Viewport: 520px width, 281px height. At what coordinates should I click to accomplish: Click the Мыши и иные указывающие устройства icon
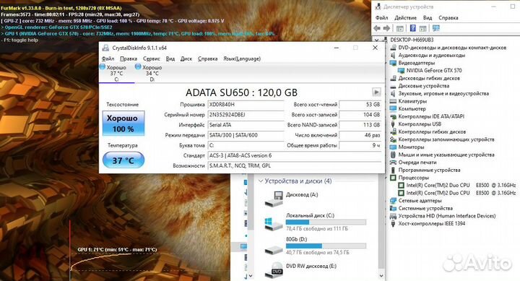pyautogui.click(x=394, y=155)
